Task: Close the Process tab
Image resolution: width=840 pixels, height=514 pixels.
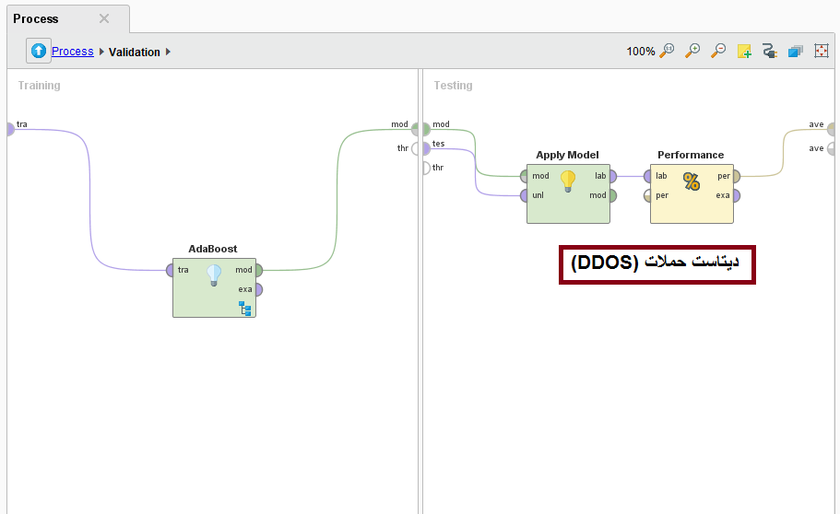Action: coord(104,18)
